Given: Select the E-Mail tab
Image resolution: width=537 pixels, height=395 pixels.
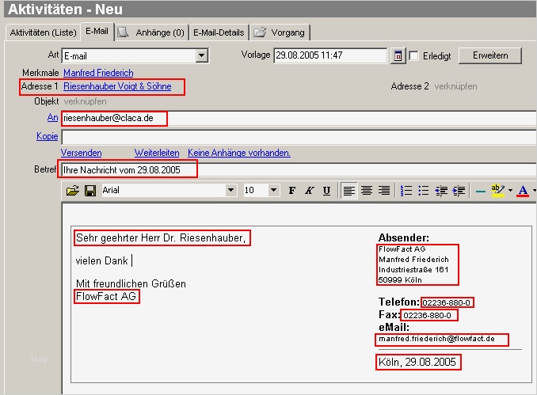Looking at the screenshot, I should (97, 31).
